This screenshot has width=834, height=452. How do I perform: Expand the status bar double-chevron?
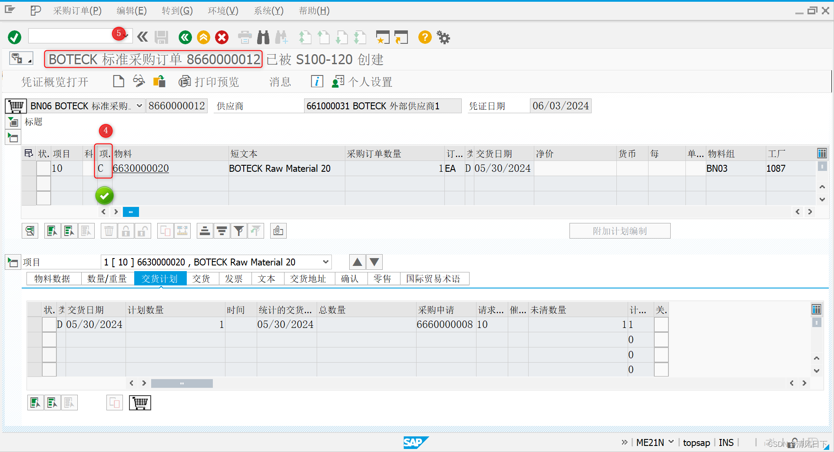(625, 442)
